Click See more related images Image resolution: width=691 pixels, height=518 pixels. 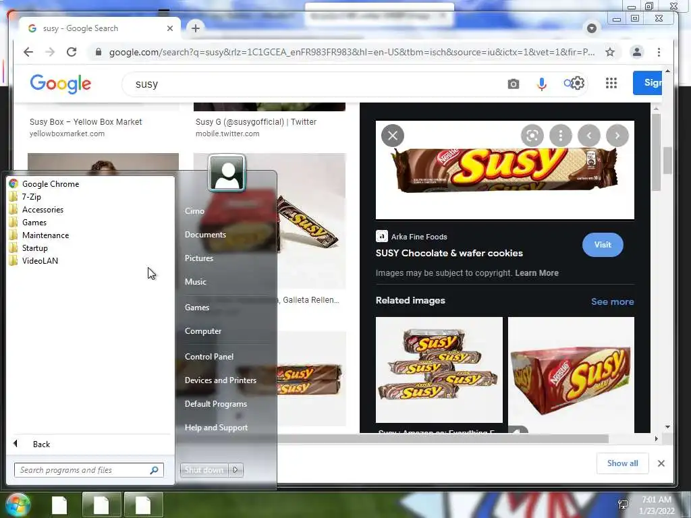(x=613, y=301)
